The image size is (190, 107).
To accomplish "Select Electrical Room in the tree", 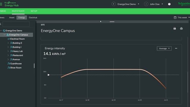I will click(18, 39).
